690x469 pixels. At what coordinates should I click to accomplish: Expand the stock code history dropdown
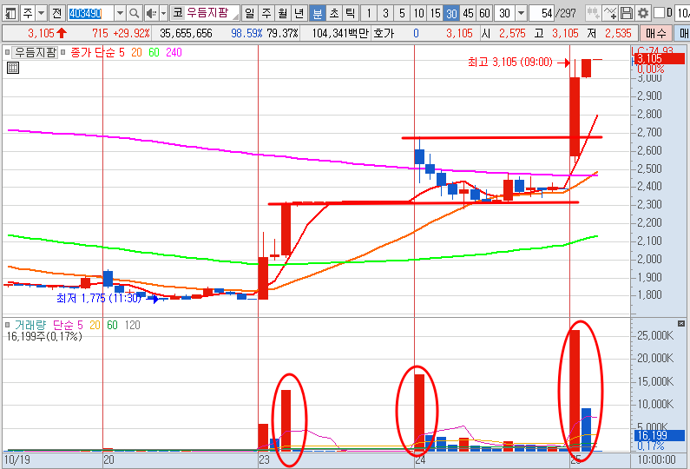pos(120,13)
